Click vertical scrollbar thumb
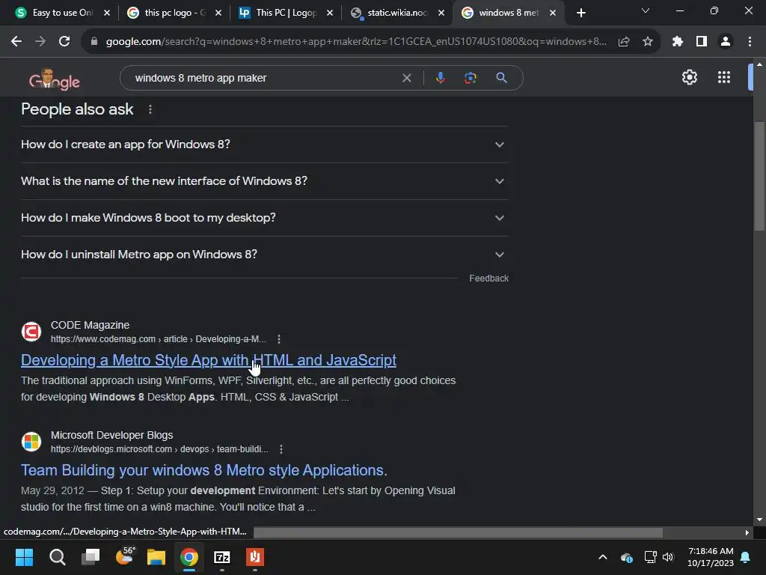This screenshot has height=575, width=766. (759, 176)
